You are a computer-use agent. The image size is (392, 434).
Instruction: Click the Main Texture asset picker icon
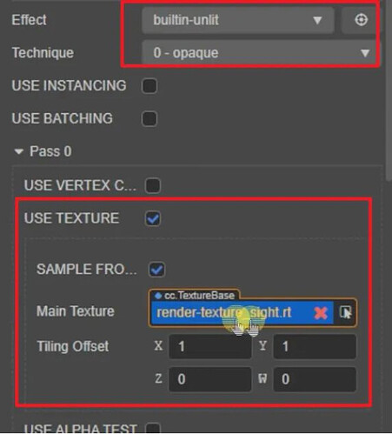345,312
